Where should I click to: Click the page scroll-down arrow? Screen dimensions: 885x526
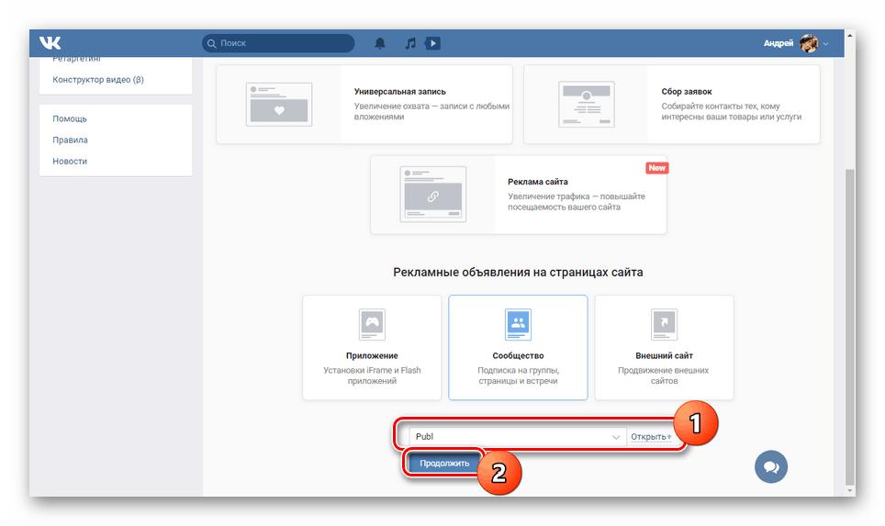point(849,490)
